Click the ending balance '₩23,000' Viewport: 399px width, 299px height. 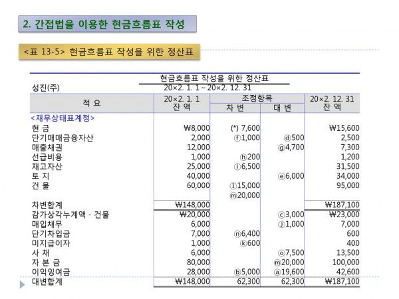pos(344,215)
